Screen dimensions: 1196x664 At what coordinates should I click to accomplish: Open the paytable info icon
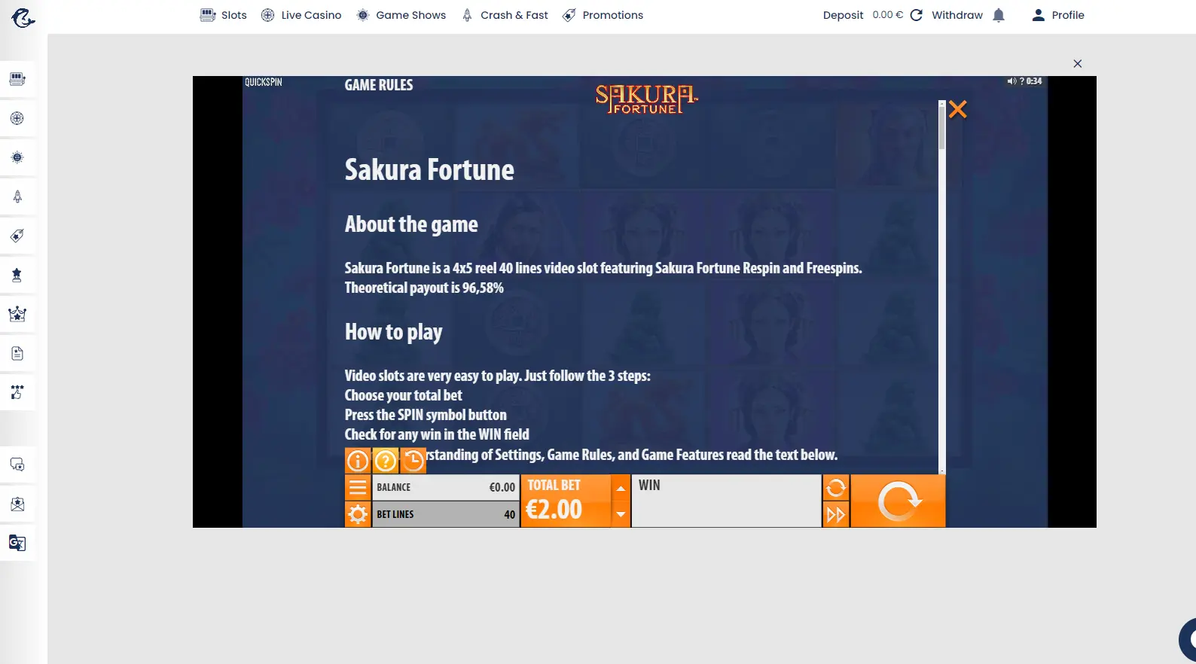pyautogui.click(x=358, y=461)
